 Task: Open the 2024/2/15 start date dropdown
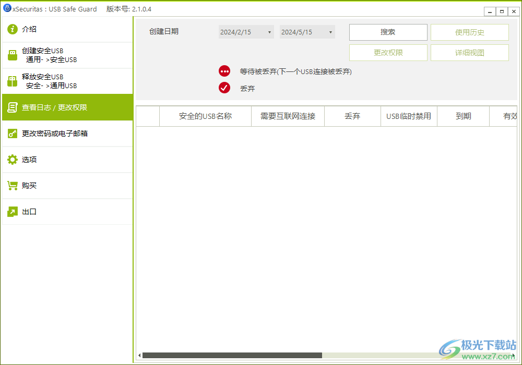point(245,32)
